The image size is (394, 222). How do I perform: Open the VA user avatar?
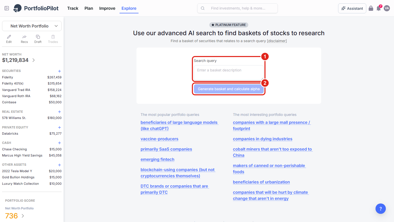387,8
